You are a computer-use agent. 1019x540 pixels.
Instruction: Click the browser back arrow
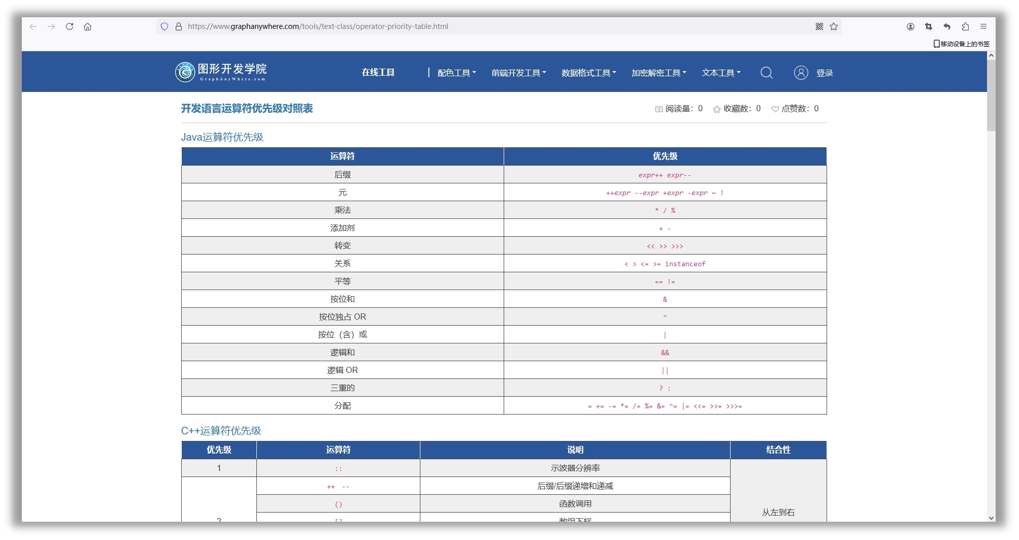(33, 26)
